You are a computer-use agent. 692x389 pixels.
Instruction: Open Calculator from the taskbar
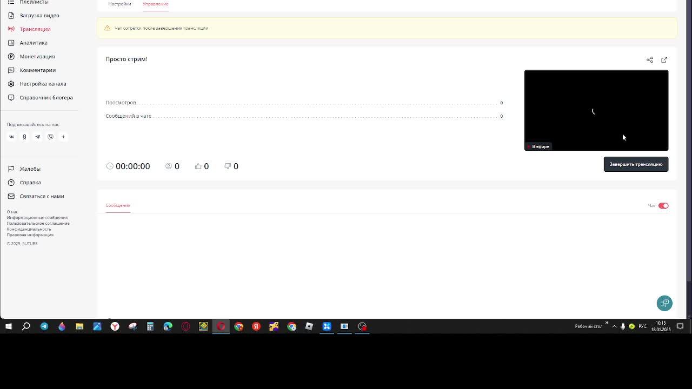[x=150, y=326]
